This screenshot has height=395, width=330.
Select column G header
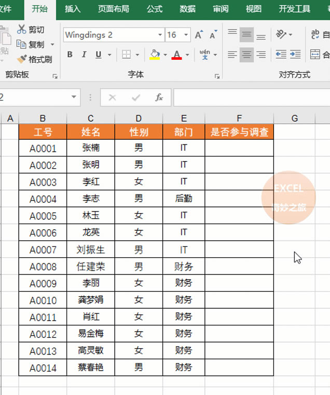point(295,118)
